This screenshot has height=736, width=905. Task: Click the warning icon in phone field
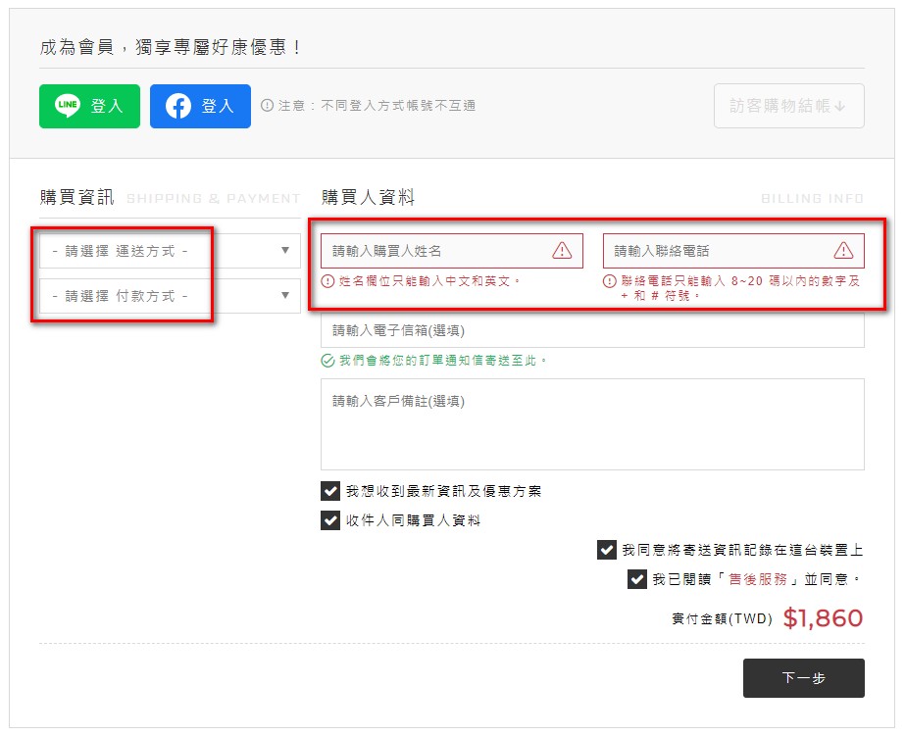pos(843,250)
